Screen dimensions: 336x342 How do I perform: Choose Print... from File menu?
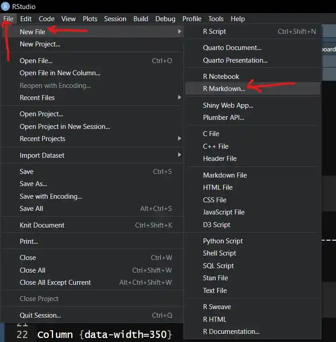coord(93,242)
